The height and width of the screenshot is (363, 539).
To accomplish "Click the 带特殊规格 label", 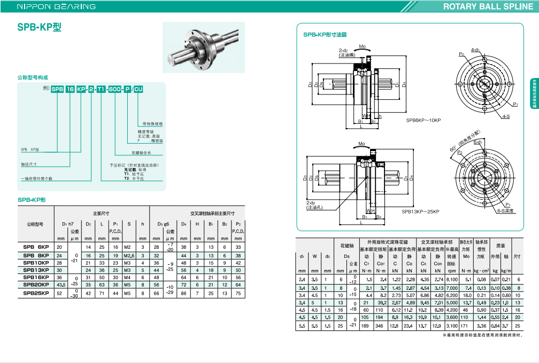I will tap(152, 124).
